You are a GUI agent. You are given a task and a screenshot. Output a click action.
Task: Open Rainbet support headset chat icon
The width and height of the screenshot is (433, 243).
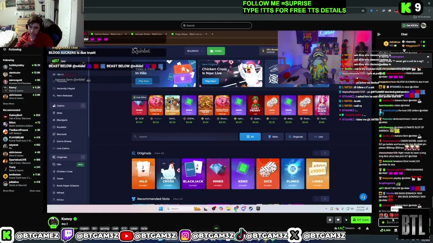(x=363, y=197)
